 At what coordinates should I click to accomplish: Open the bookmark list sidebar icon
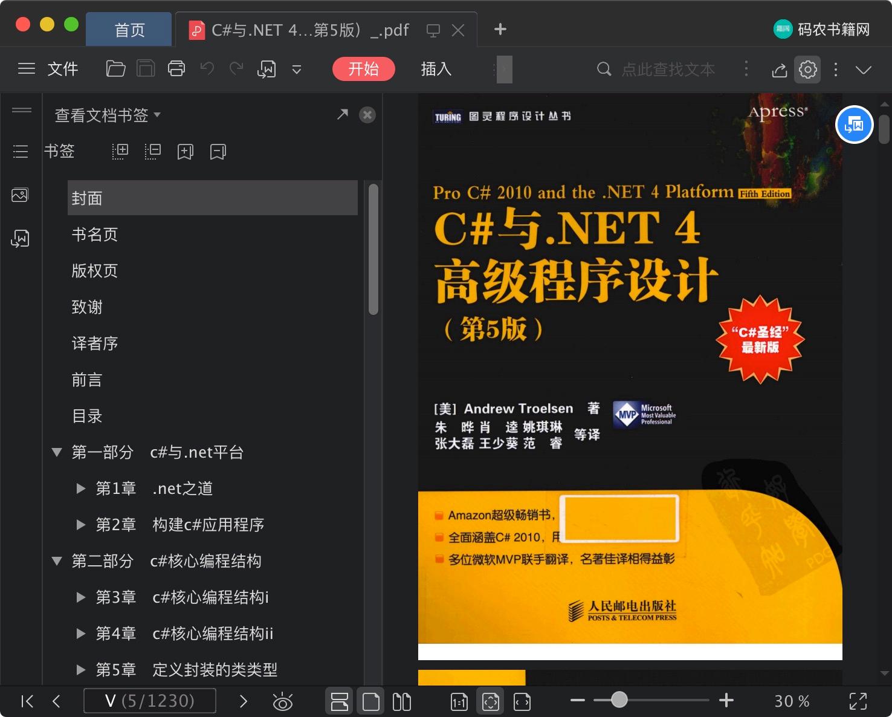pos(21,151)
